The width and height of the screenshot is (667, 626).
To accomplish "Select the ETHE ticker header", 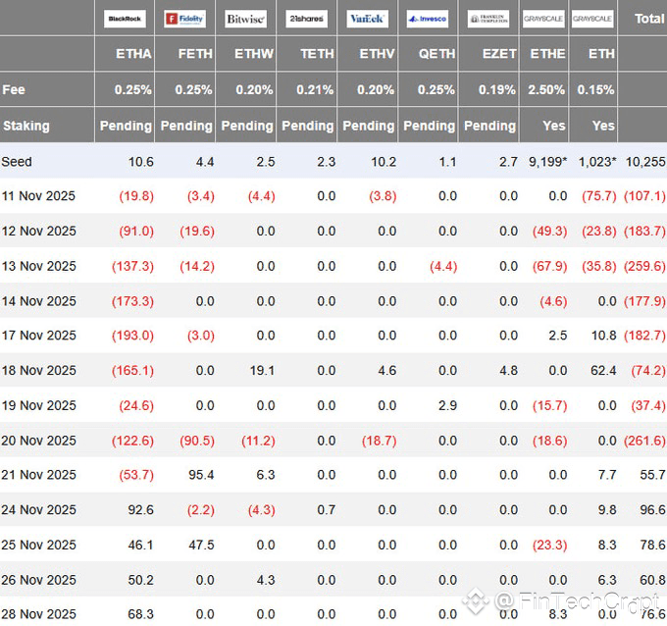I will [548, 54].
